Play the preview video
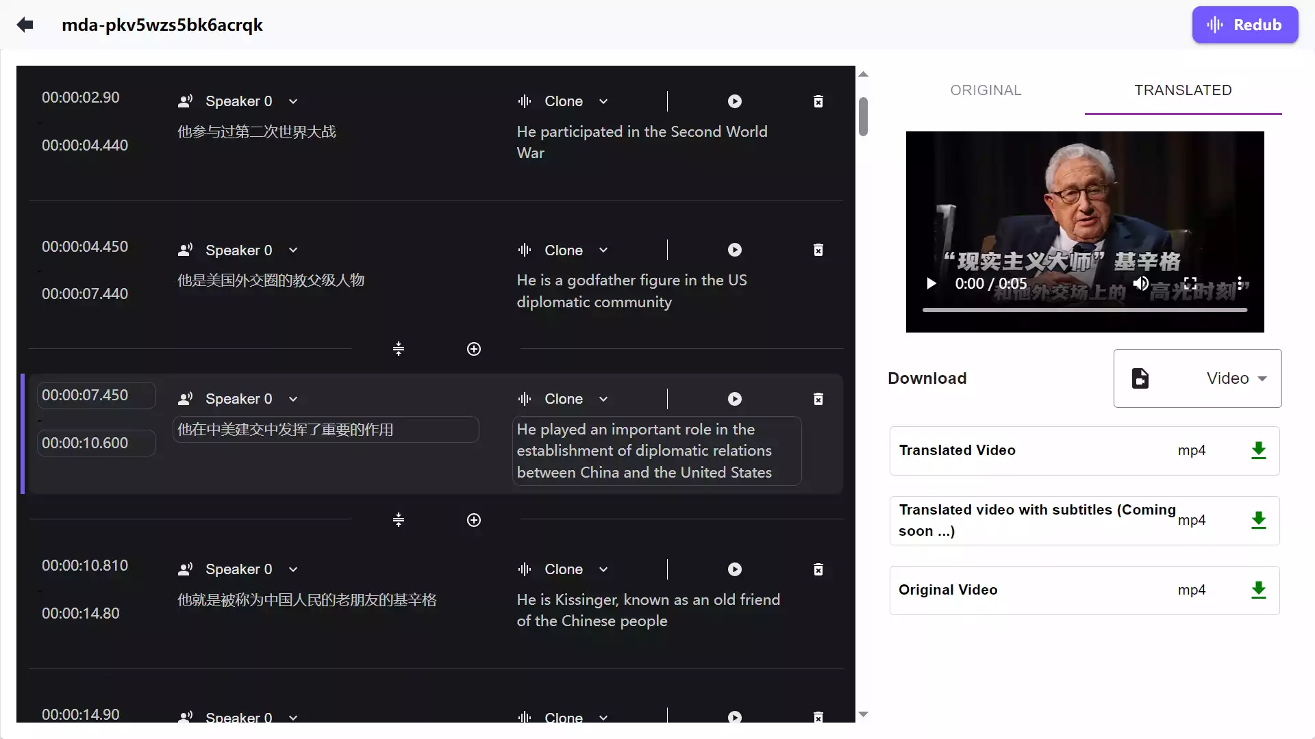 pos(931,283)
